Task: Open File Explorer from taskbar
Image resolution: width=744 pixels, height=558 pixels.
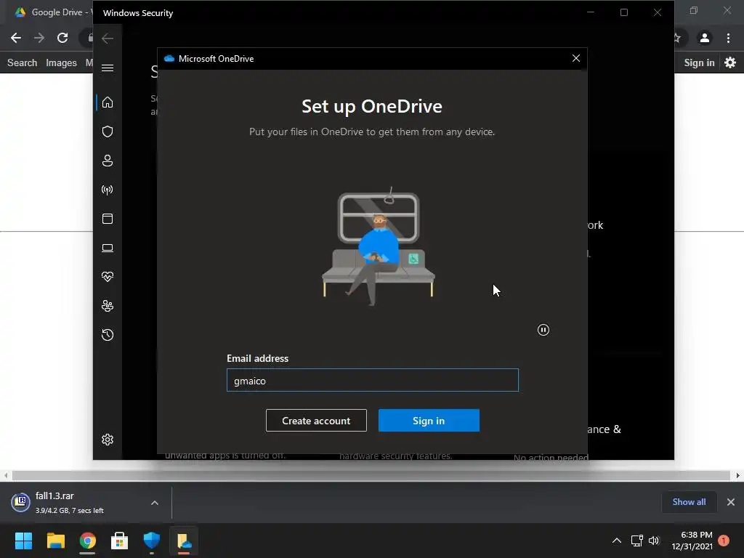Action: (55, 541)
